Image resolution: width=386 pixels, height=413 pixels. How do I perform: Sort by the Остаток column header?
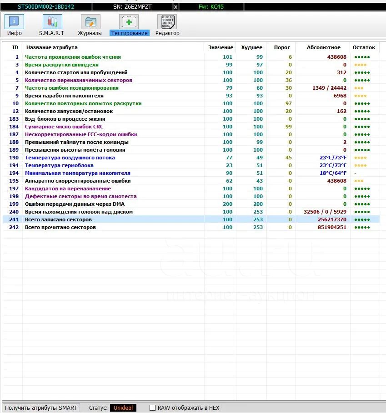click(x=364, y=47)
